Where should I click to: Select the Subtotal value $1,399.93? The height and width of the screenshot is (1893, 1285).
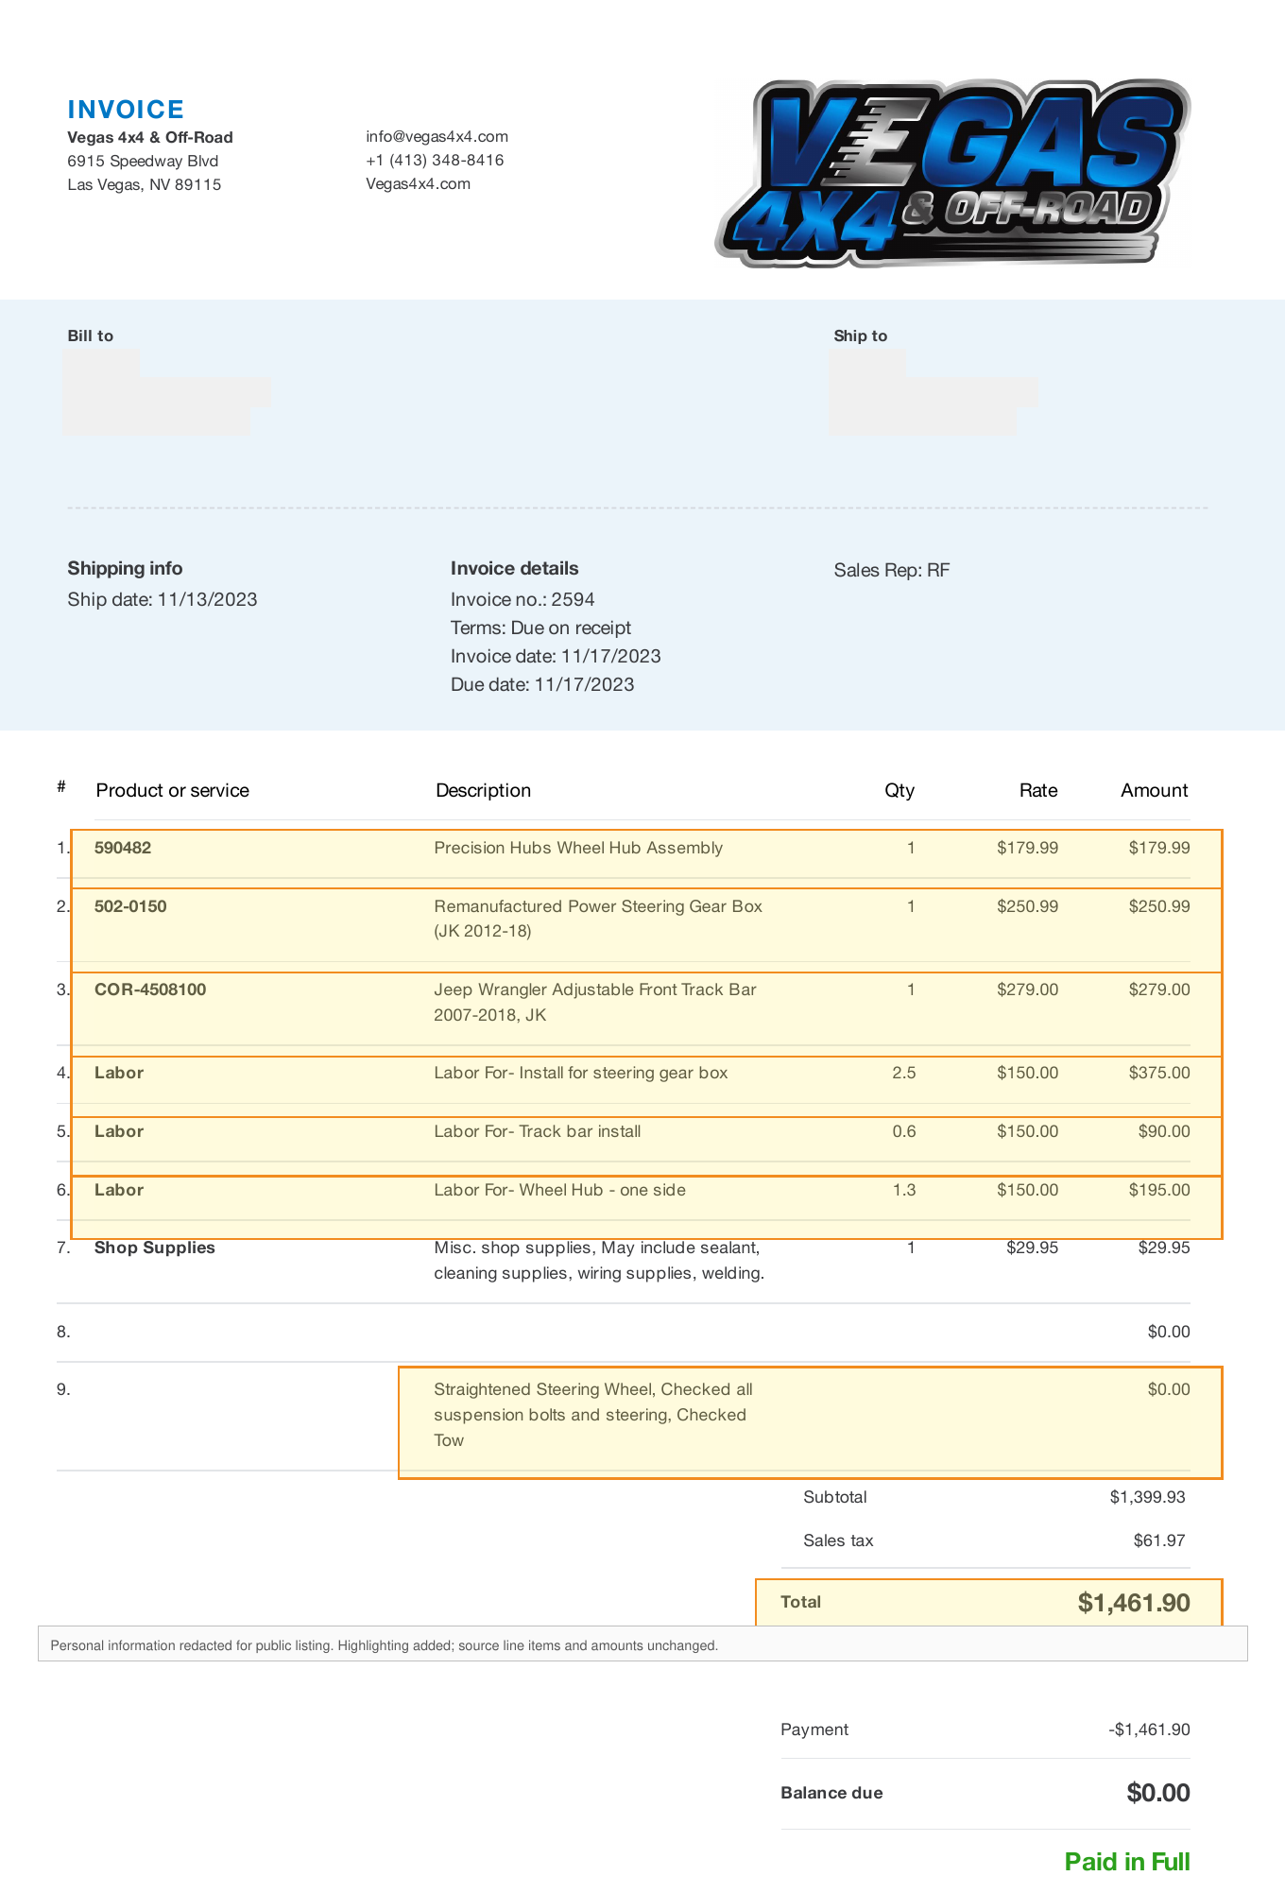coord(1147,1497)
